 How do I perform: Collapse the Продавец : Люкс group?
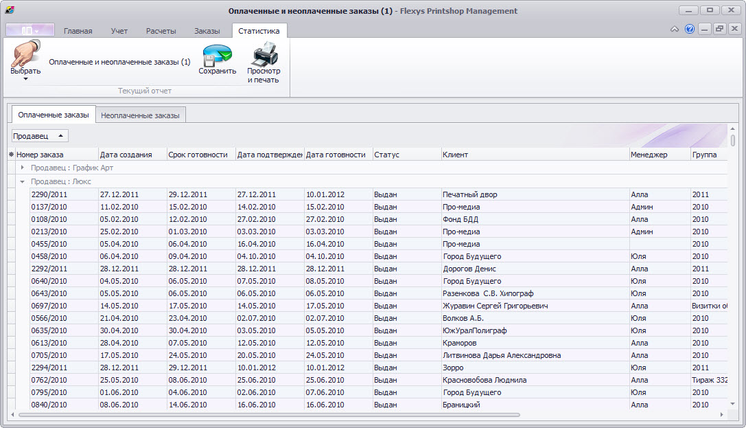pyautogui.click(x=23, y=181)
